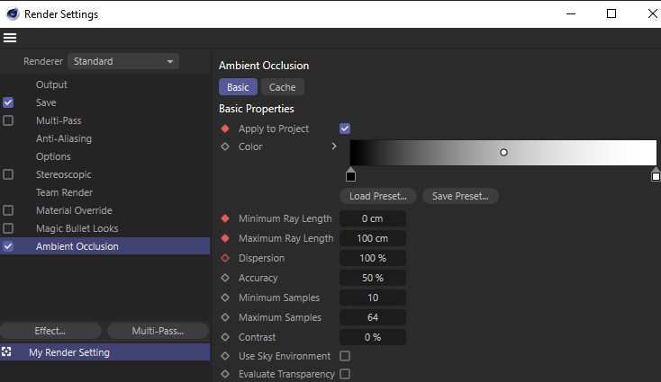
Task: Switch to the Cache tab
Action: (282, 87)
